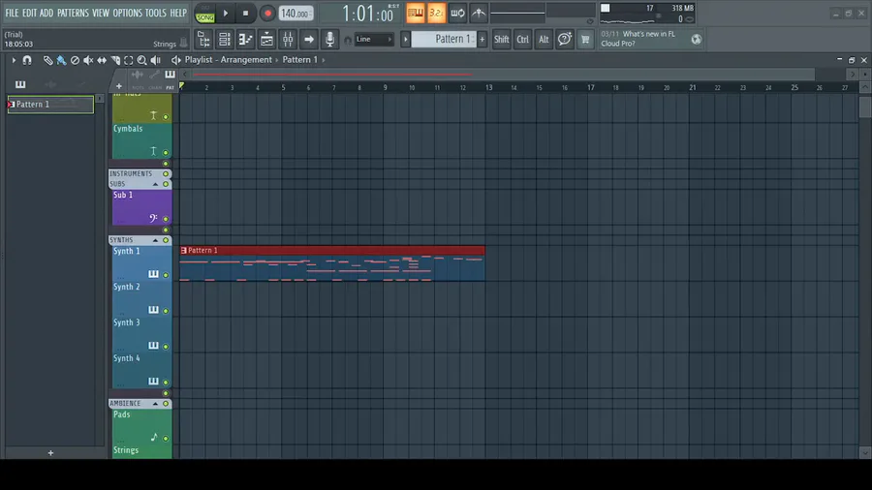Viewport: 872px width, 490px height.
Task: Stop playback with the stop button
Action: click(x=245, y=14)
